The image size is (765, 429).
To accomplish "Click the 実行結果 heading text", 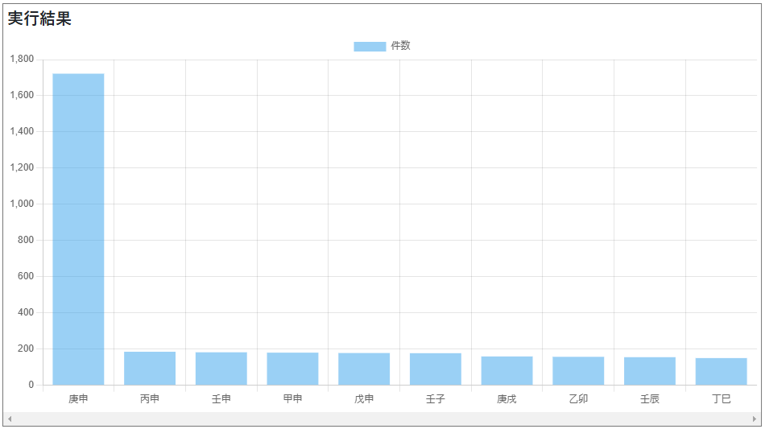I will click(39, 19).
